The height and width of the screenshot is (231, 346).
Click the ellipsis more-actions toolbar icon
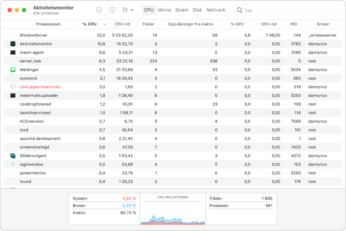(125, 10)
